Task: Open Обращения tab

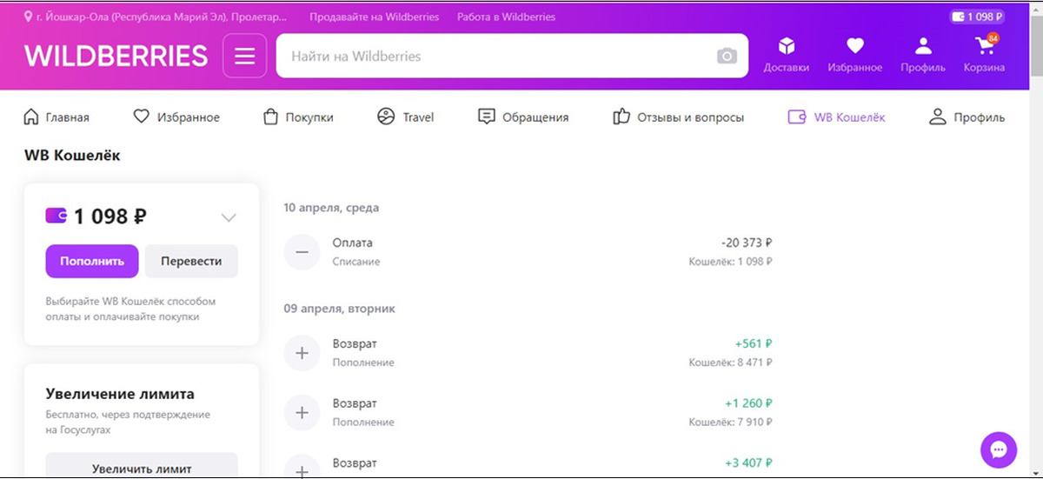Action: (x=523, y=116)
